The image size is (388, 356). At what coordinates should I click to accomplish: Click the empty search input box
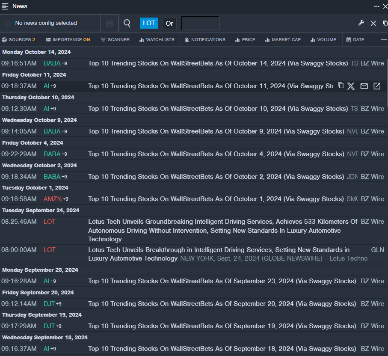200,23
